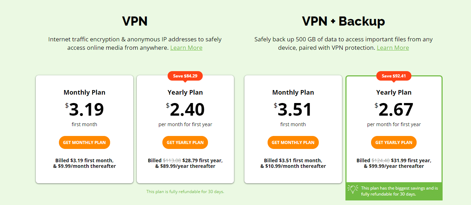Image resolution: width=471 pixels, height=205 pixels.
Task: Click the VPN heading
Action: click(x=135, y=22)
